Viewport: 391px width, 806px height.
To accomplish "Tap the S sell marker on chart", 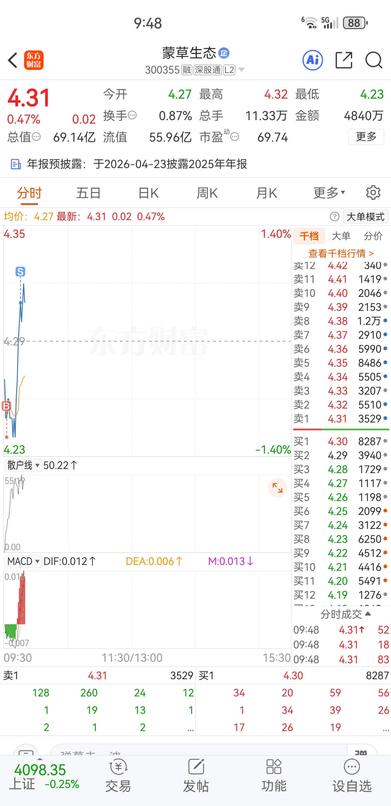I will 20,272.
